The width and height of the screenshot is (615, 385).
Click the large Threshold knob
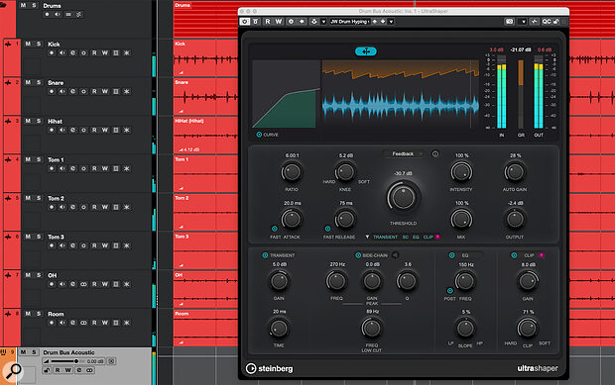click(403, 197)
